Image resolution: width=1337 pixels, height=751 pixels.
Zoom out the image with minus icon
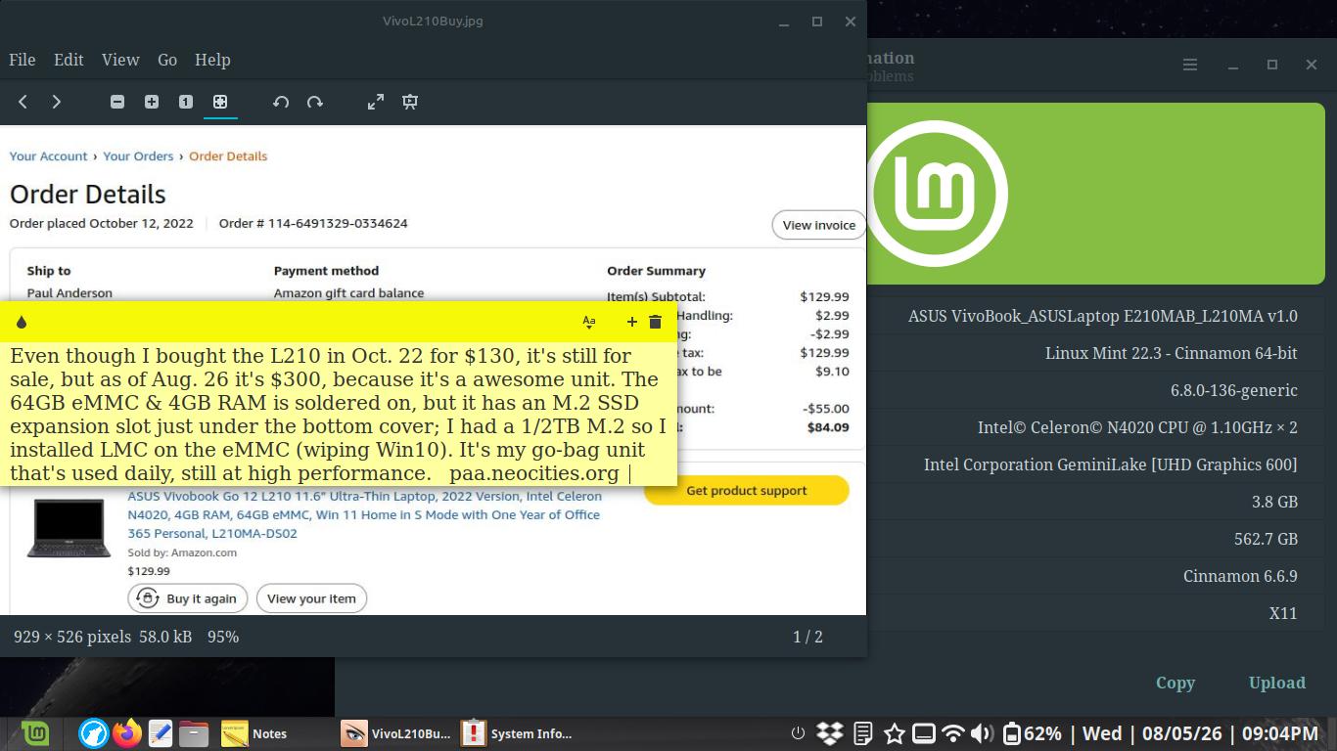pyautogui.click(x=117, y=102)
